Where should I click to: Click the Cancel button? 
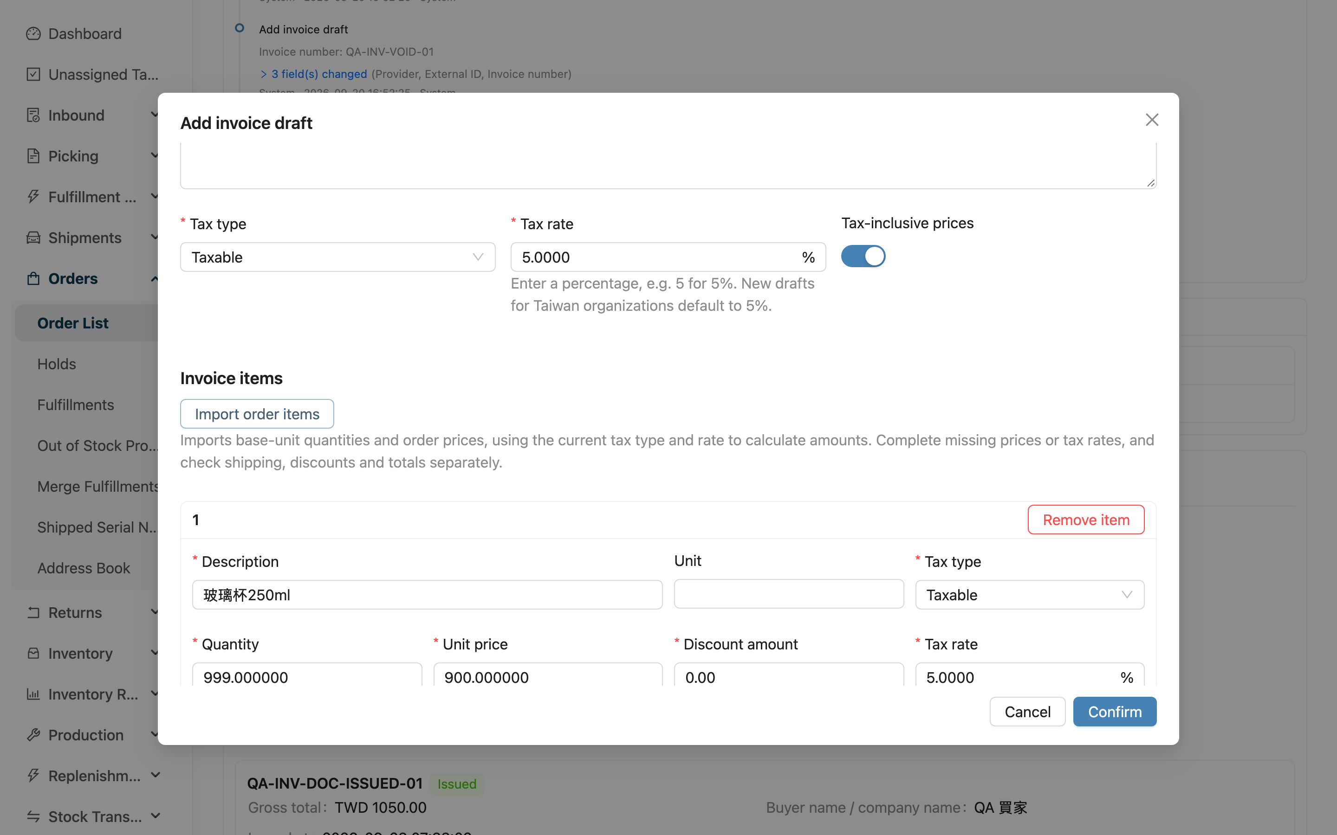click(1028, 712)
